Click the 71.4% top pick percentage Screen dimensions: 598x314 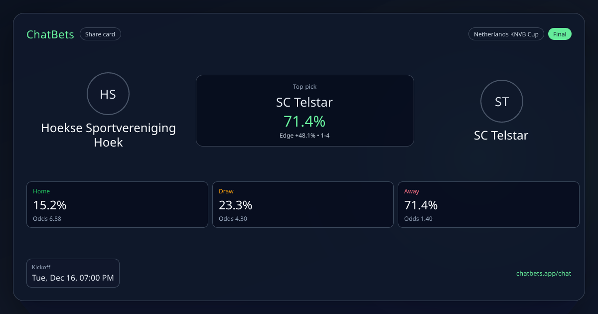click(304, 121)
